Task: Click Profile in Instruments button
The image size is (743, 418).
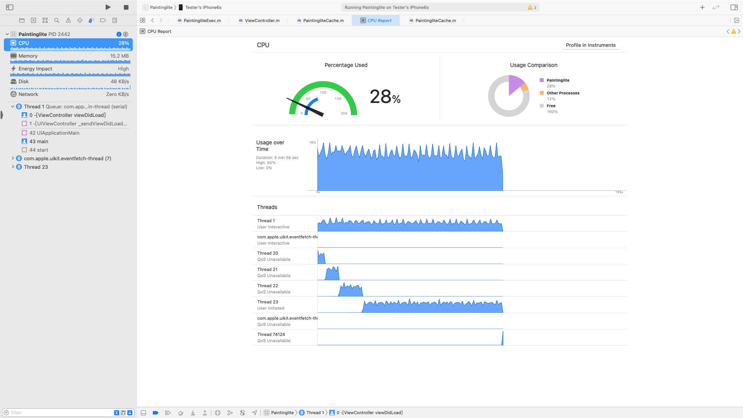Action: click(591, 45)
